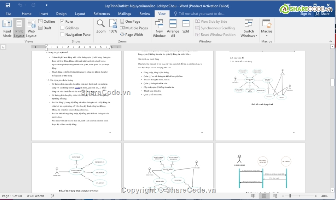
Task: Click the Macros button icon
Action: [x=267, y=24]
